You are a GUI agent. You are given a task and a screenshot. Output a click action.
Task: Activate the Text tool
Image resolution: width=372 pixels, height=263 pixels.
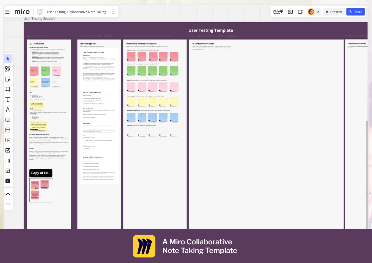coord(8,99)
